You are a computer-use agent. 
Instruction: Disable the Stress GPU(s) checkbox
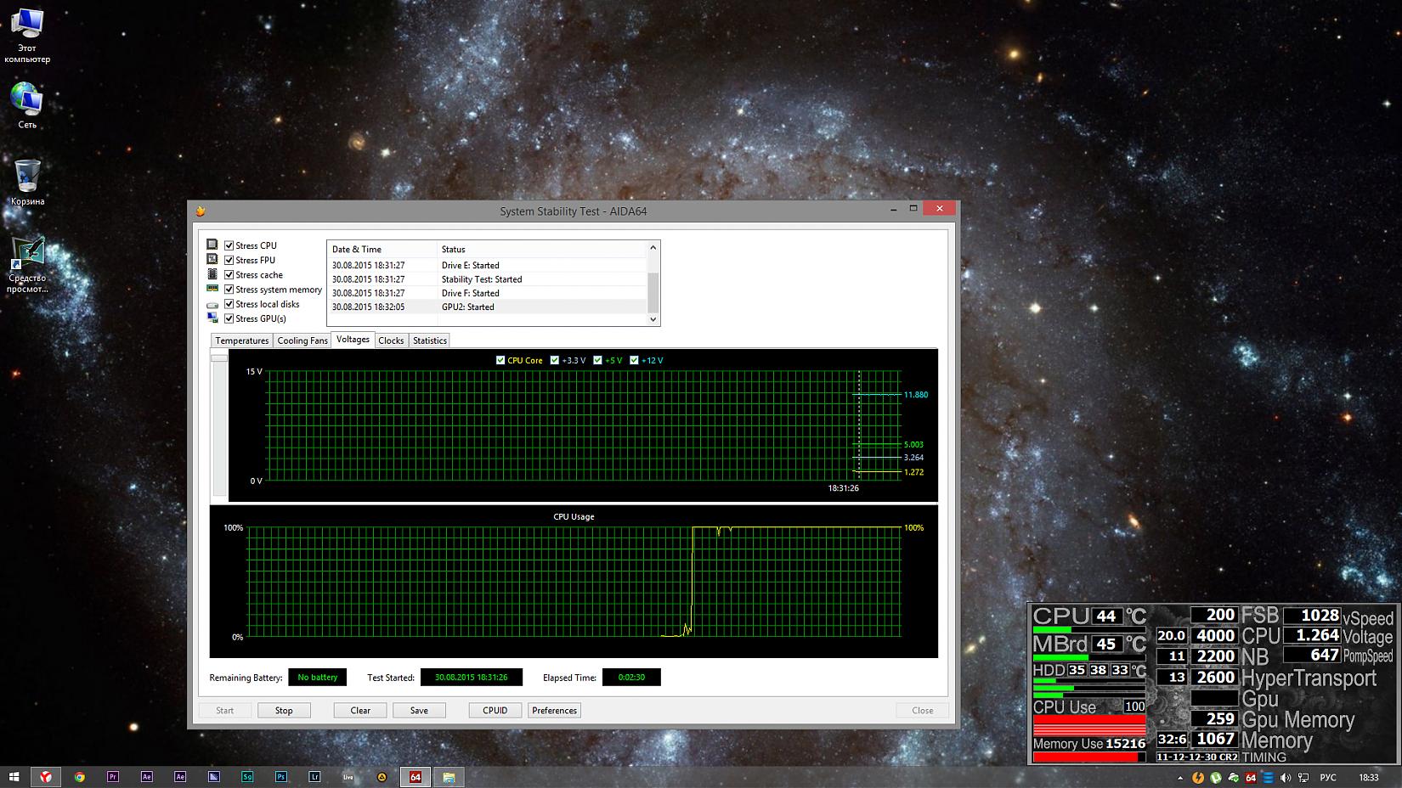tap(229, 318)
